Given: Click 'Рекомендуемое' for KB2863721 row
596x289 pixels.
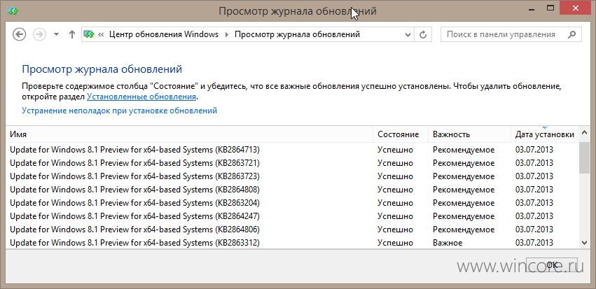Looking at the screenshot, I should click(x=464, y=163).
